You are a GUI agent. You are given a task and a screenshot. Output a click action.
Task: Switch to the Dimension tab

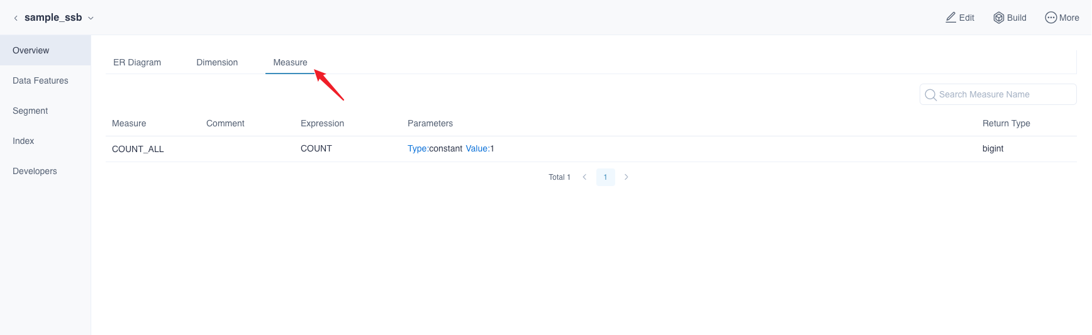217,62
